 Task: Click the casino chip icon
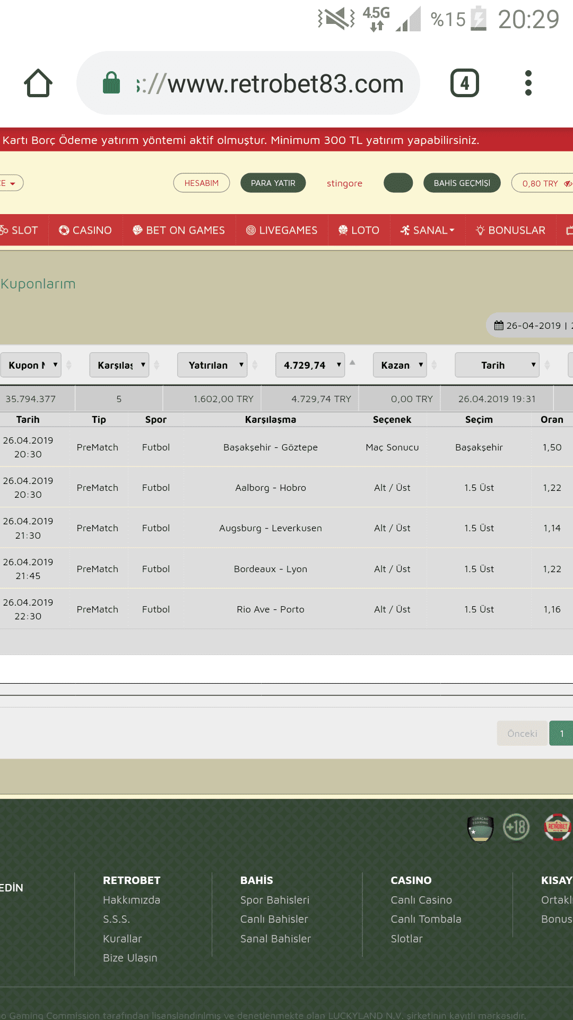[64, 230]
